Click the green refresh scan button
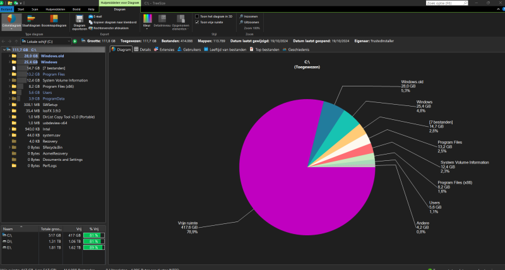505x270 pixels. [74, 41]
